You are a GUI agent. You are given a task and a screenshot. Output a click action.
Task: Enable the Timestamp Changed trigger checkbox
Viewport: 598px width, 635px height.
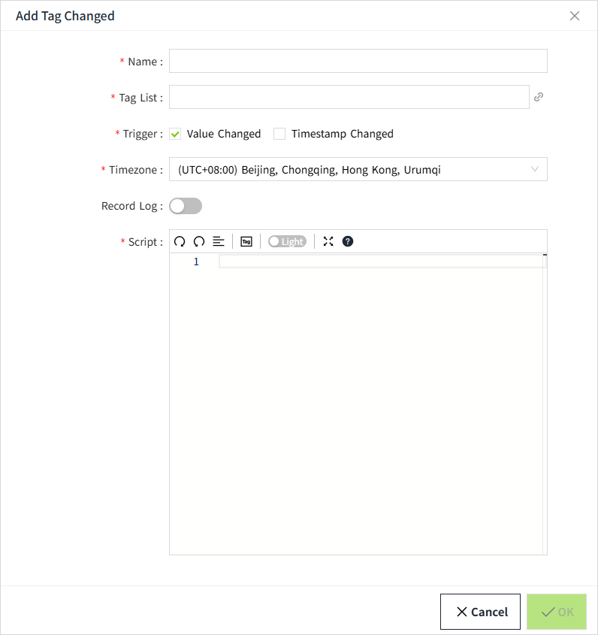279,134
